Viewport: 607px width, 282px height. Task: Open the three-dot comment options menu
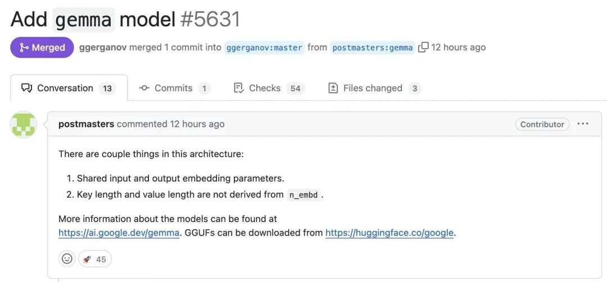click(583, 124)
